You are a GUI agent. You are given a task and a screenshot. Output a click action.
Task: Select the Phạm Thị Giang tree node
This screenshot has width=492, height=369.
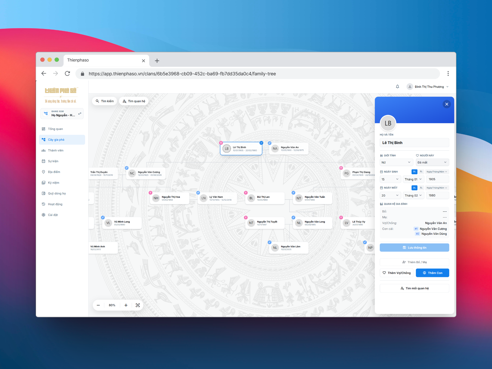point(358,173)
